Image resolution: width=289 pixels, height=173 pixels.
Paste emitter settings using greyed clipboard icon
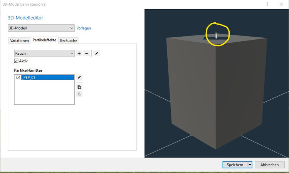click(79, 94)
